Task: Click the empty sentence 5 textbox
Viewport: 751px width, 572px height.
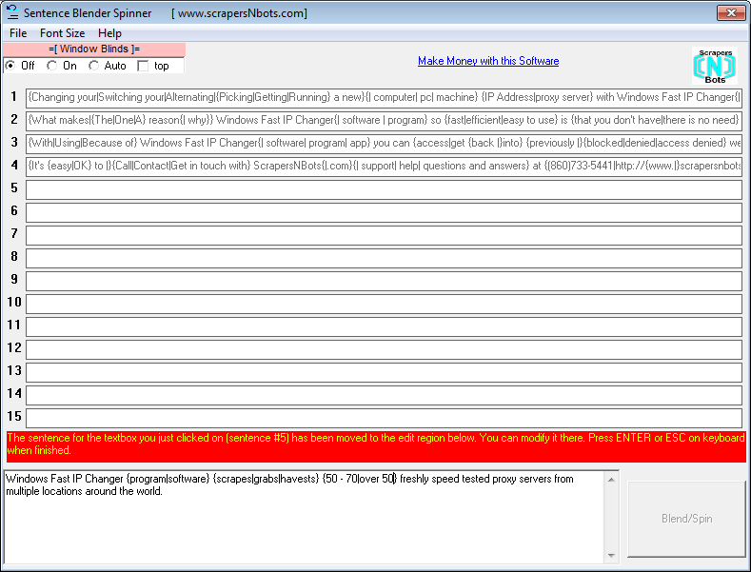Action: [384, 189]
